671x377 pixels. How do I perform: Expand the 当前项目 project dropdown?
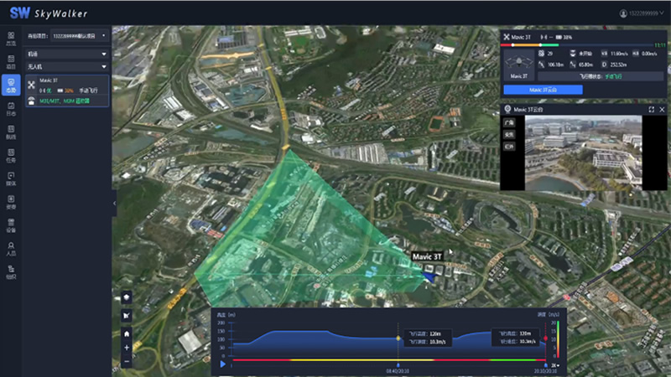click(x=80, y=36)
